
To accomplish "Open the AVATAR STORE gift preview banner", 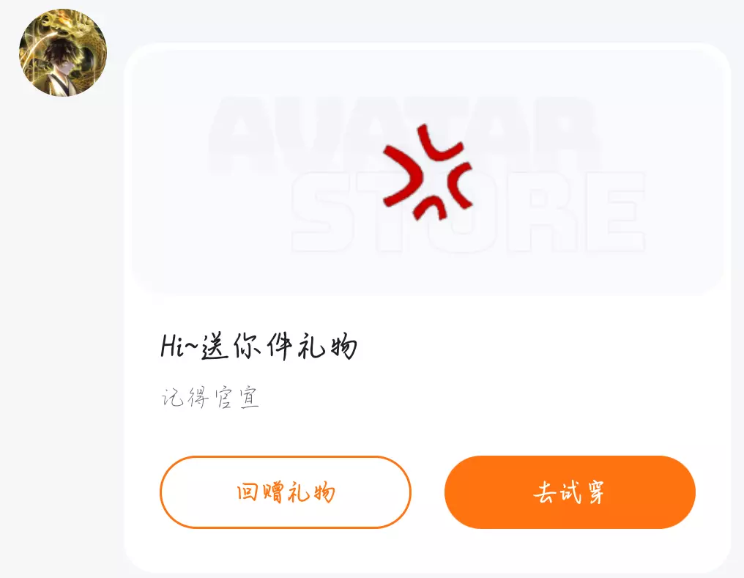I will tap(428, 171).
